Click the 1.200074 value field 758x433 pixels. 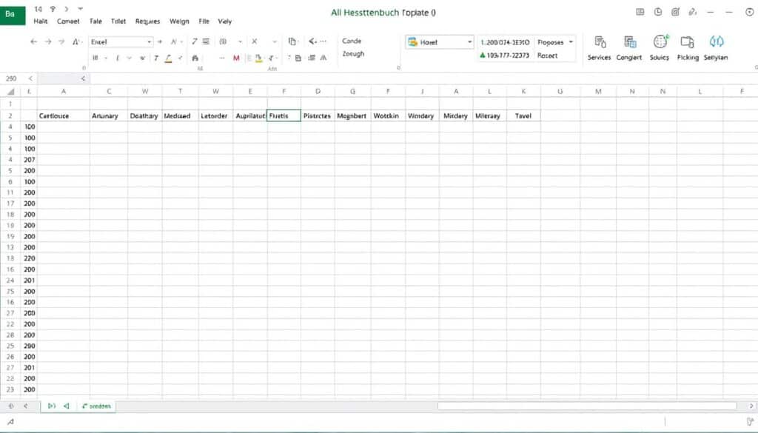pyautogui.click(x=505, y=42)
